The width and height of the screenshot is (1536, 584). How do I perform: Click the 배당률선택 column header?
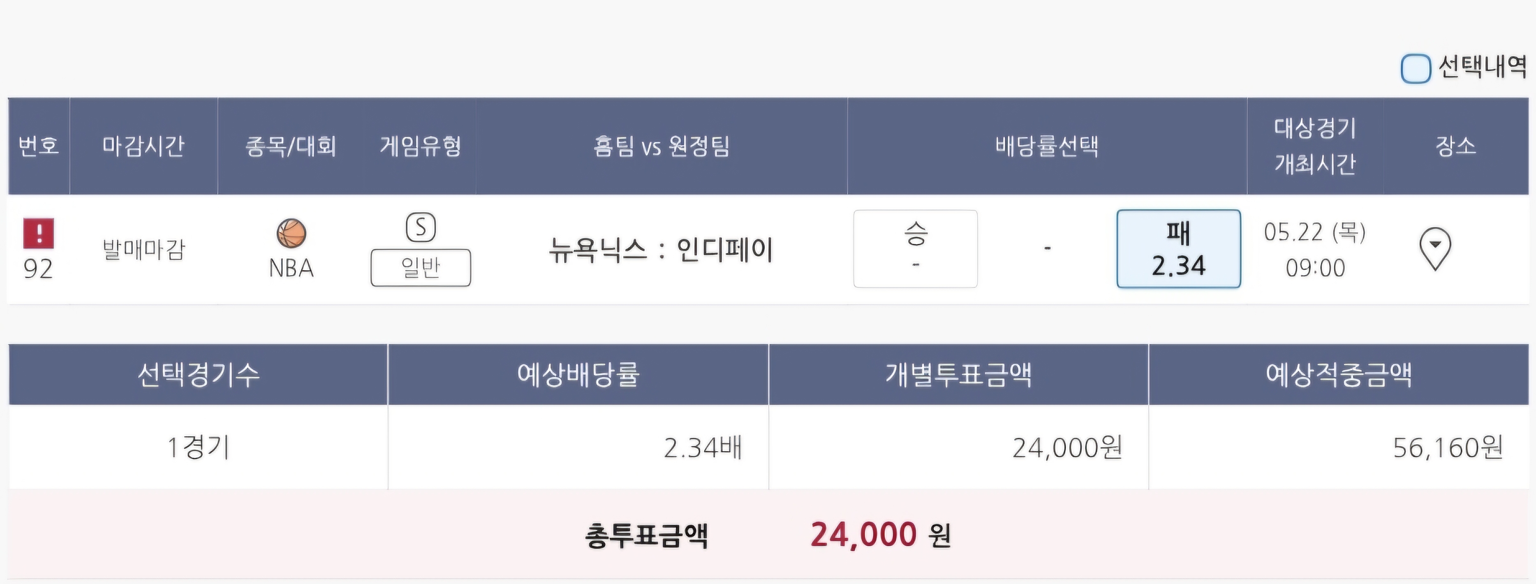(1046, 146)
